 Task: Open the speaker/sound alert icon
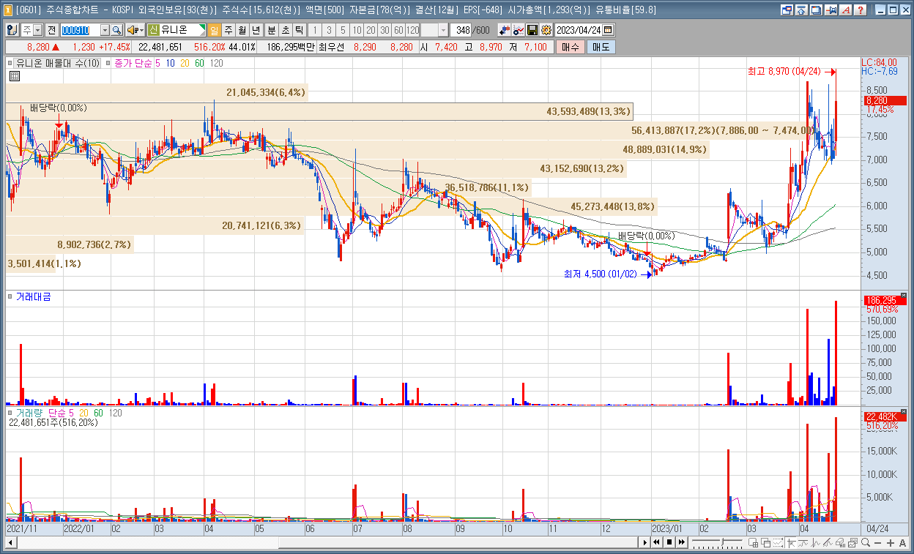pos(132,30)
